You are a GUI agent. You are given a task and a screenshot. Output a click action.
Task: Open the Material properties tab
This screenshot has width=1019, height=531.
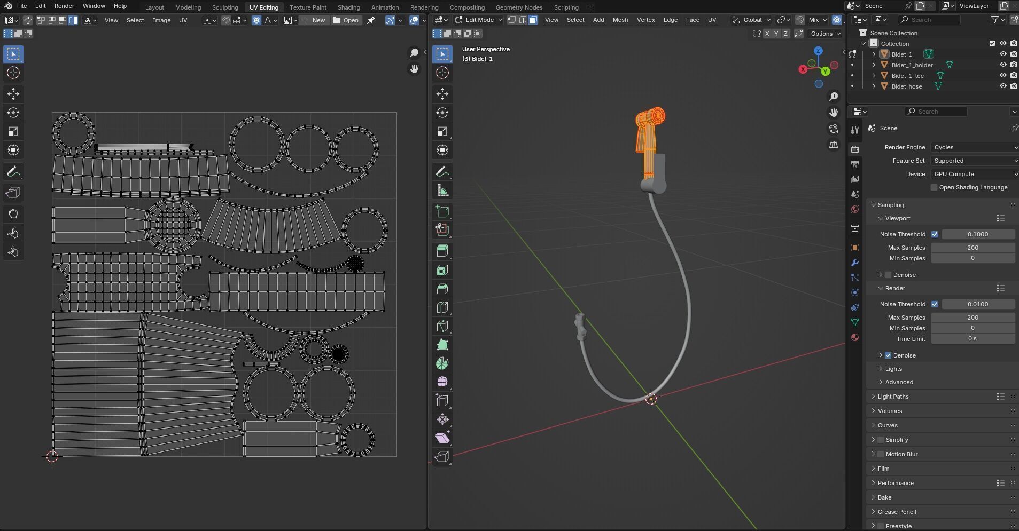tap(855, 337)
